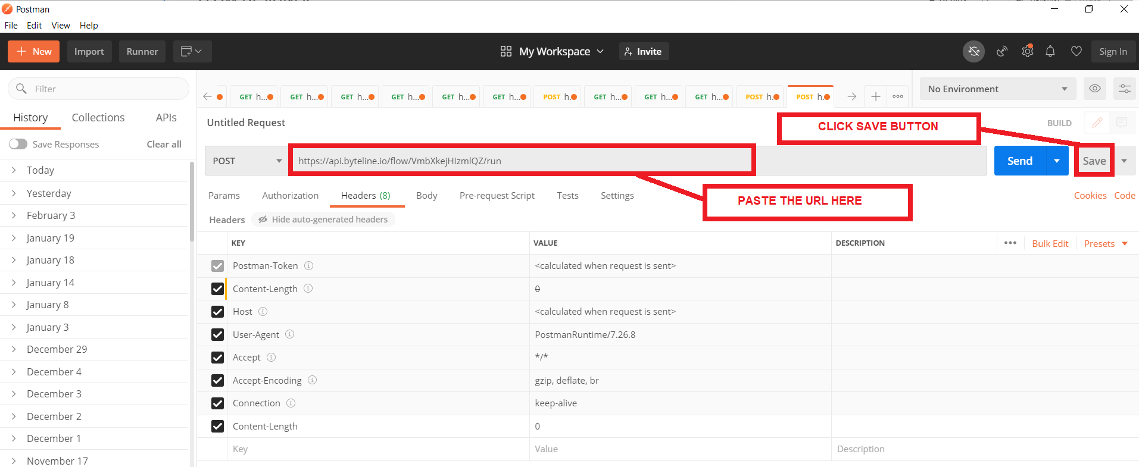Open the comments icon near BUILD

tap(1122, 123)
